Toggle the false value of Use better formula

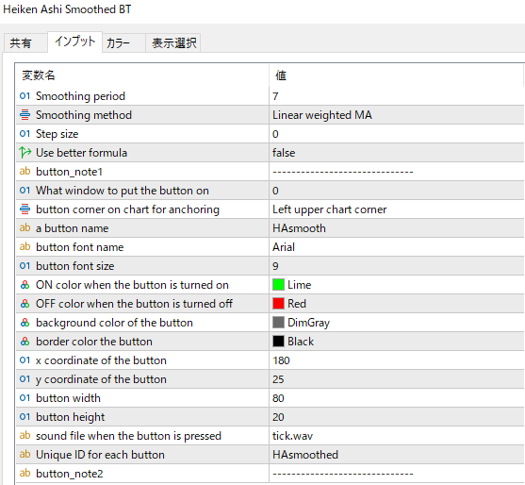(397, 153)
